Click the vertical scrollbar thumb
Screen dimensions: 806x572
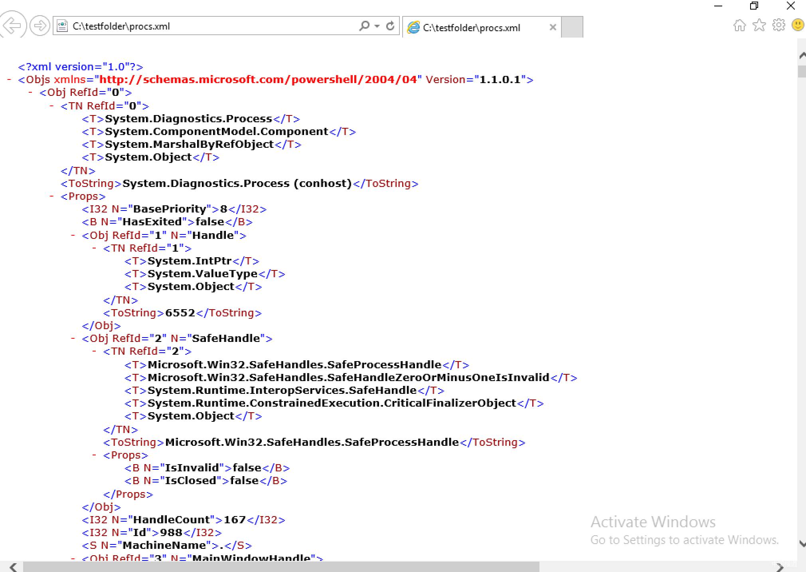point(802,71)
